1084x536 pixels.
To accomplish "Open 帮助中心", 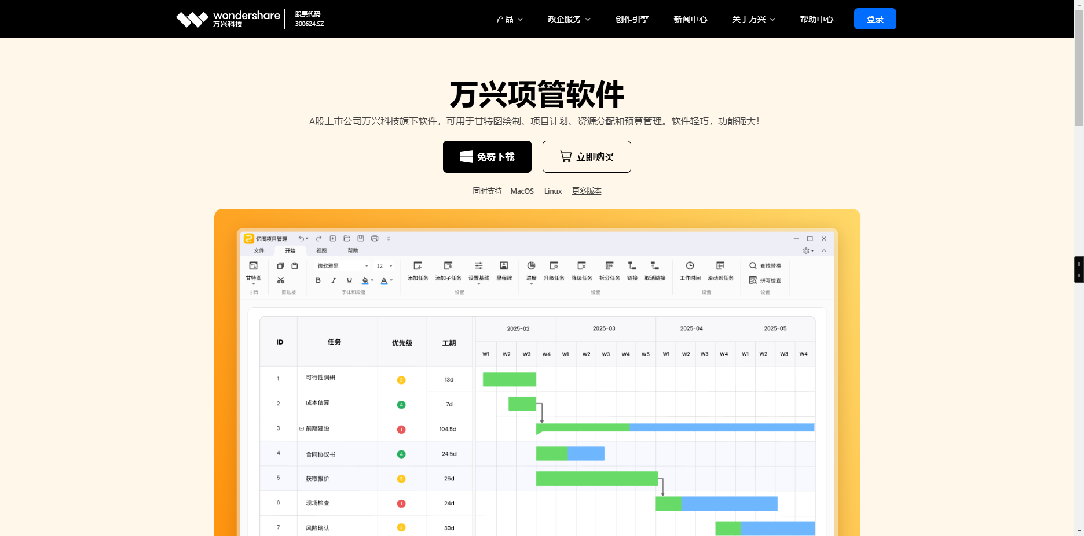I will (x=816, y=19).
